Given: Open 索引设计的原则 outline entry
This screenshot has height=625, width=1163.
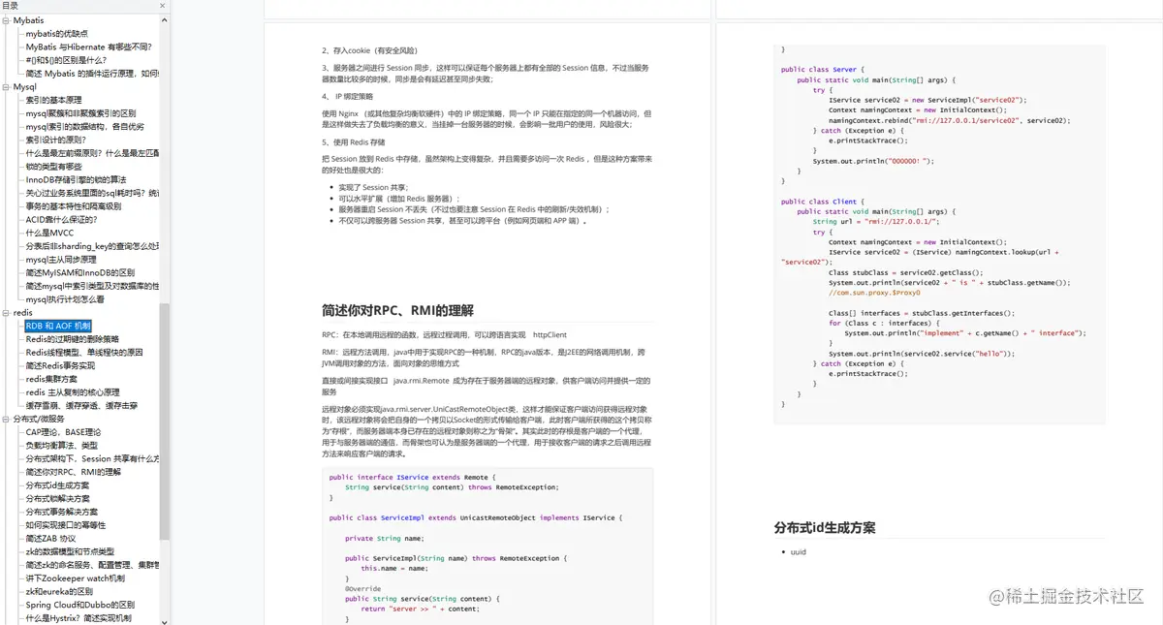Looking at the screenshot, I should pos(56,140).
